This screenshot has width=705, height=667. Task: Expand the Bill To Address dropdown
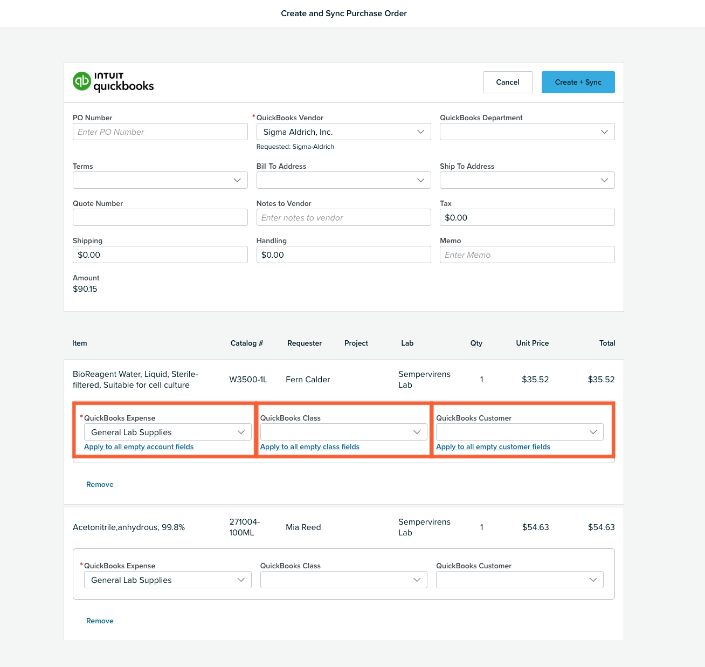(343, 180)
